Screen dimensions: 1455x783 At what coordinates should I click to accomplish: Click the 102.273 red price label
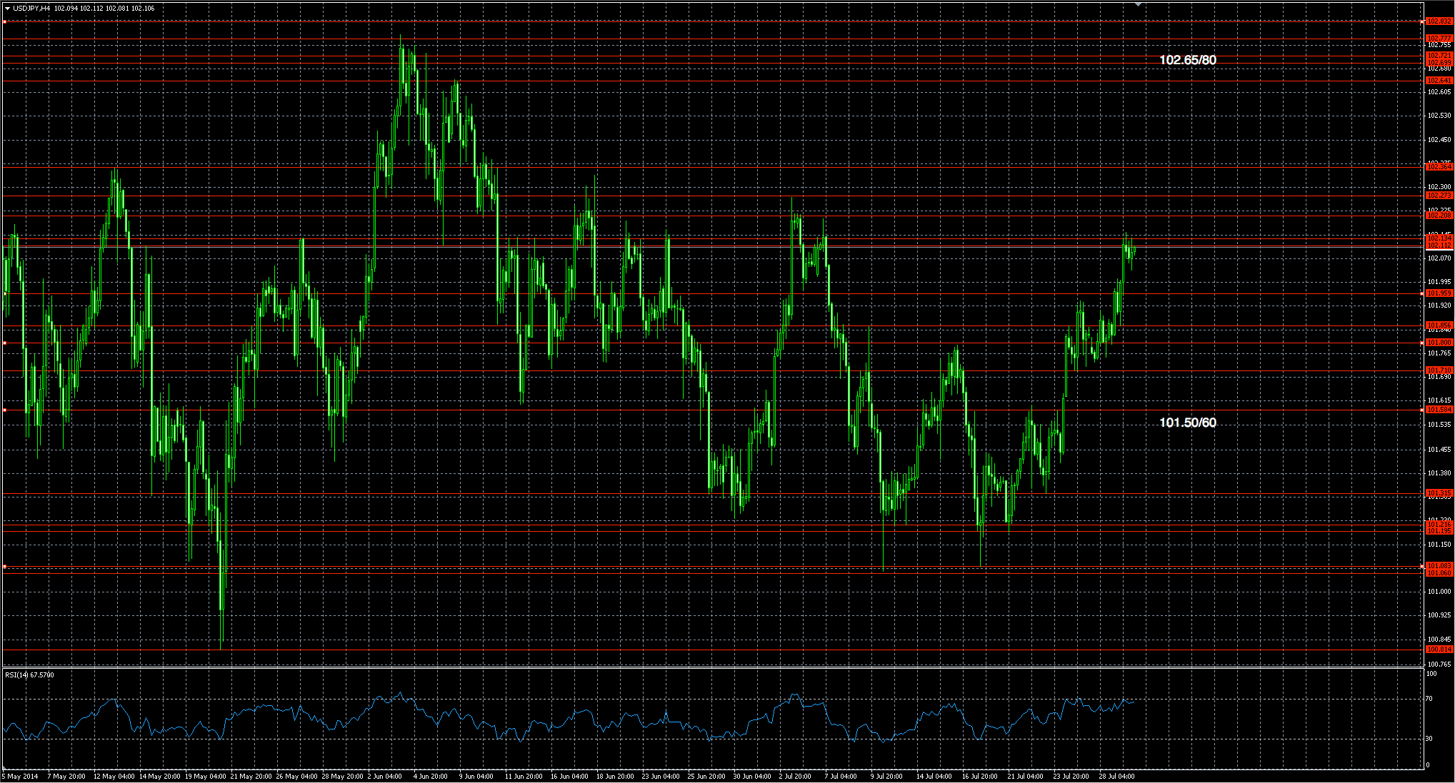pos(1439,196)
